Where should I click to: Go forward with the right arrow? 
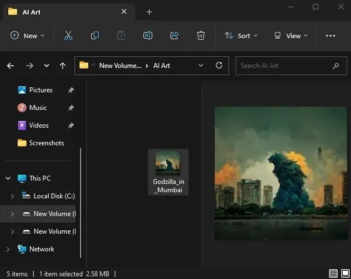click(x=30, y=66)
